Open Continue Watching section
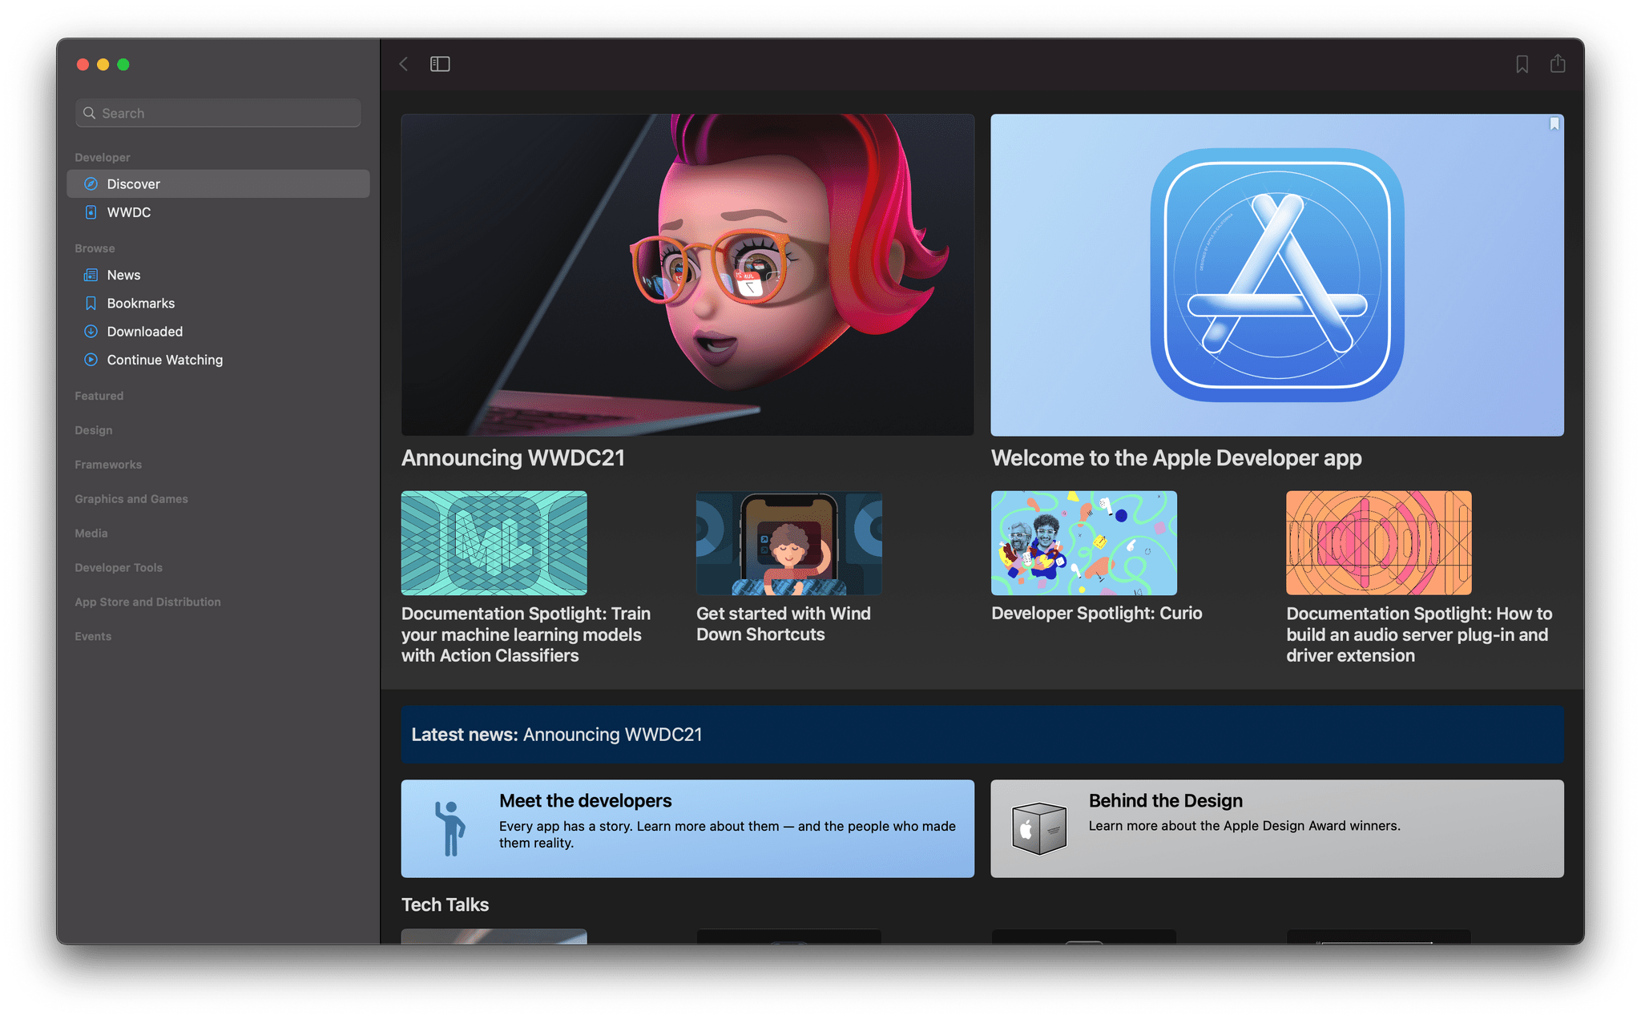This screenshot has width=1641, height=1019. 164,359
